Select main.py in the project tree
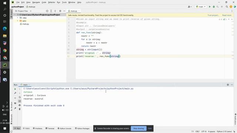 click(x=26, y=24)
